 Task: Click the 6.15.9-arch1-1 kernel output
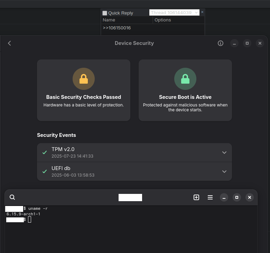point(23,214)
